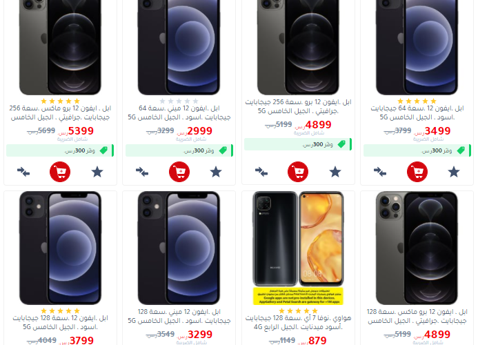Compare the iPhone 12 Pro Max 256GB

(x=23, y=172)
